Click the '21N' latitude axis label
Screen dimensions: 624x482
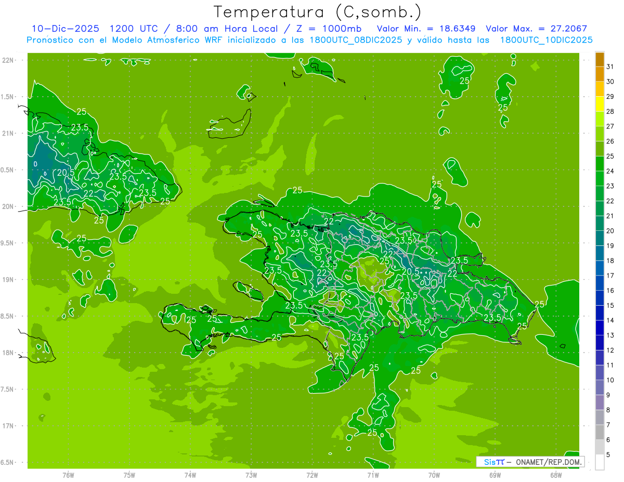pyautogui.click(x=8, y=133)
